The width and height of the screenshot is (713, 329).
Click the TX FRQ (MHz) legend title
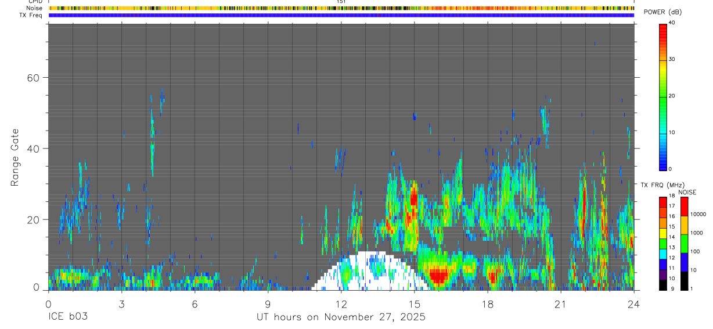(663, 185)
